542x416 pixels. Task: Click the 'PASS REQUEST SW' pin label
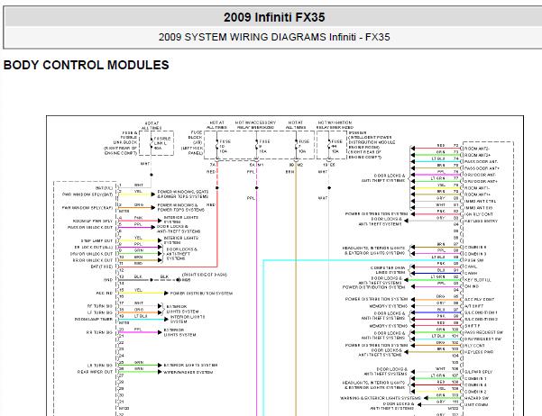[483, 332]
